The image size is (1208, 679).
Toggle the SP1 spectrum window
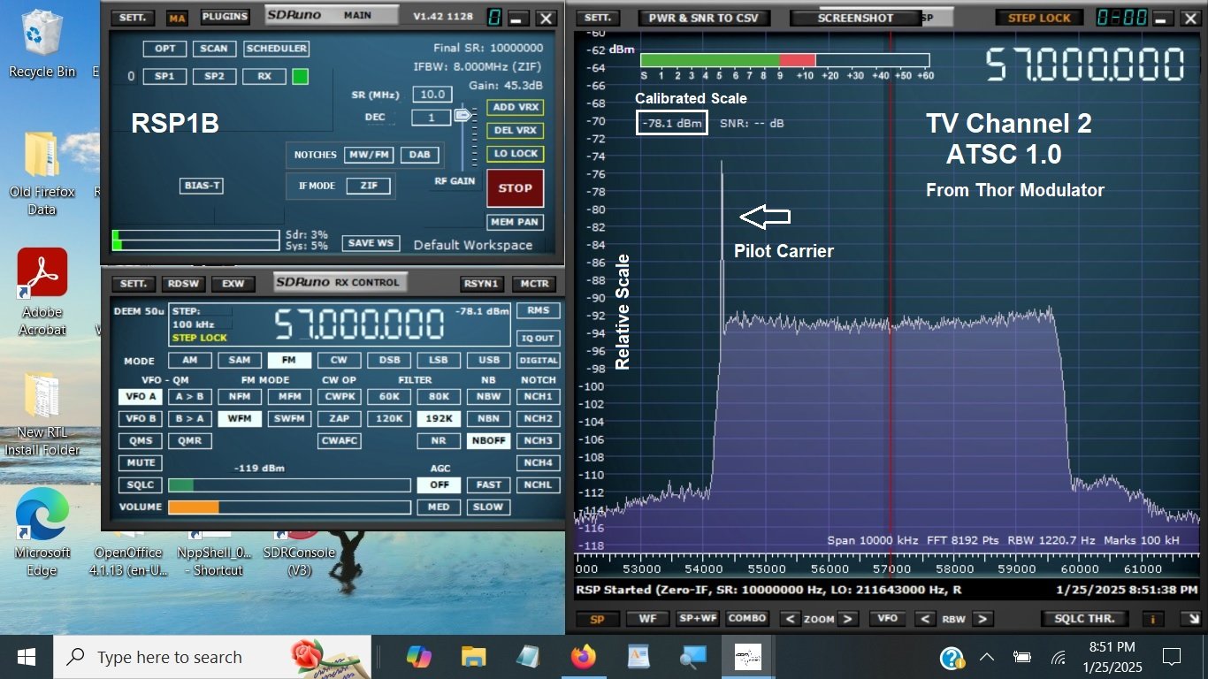coord(164,76)
